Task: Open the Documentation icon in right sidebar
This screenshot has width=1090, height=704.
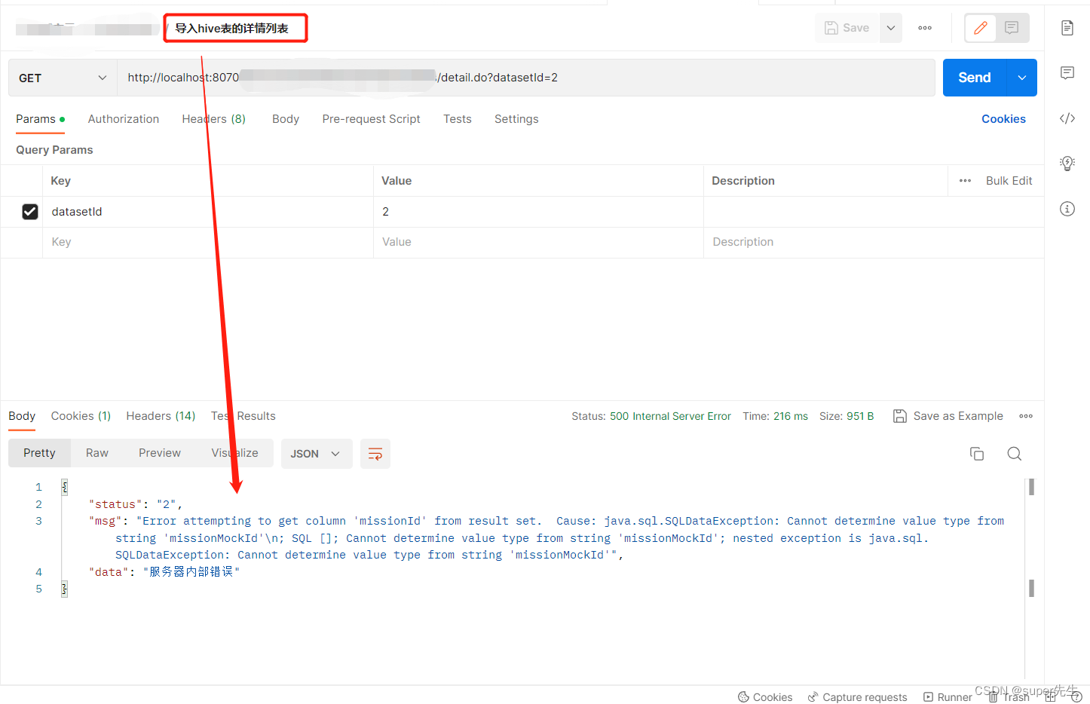Action: [1067, 28]
